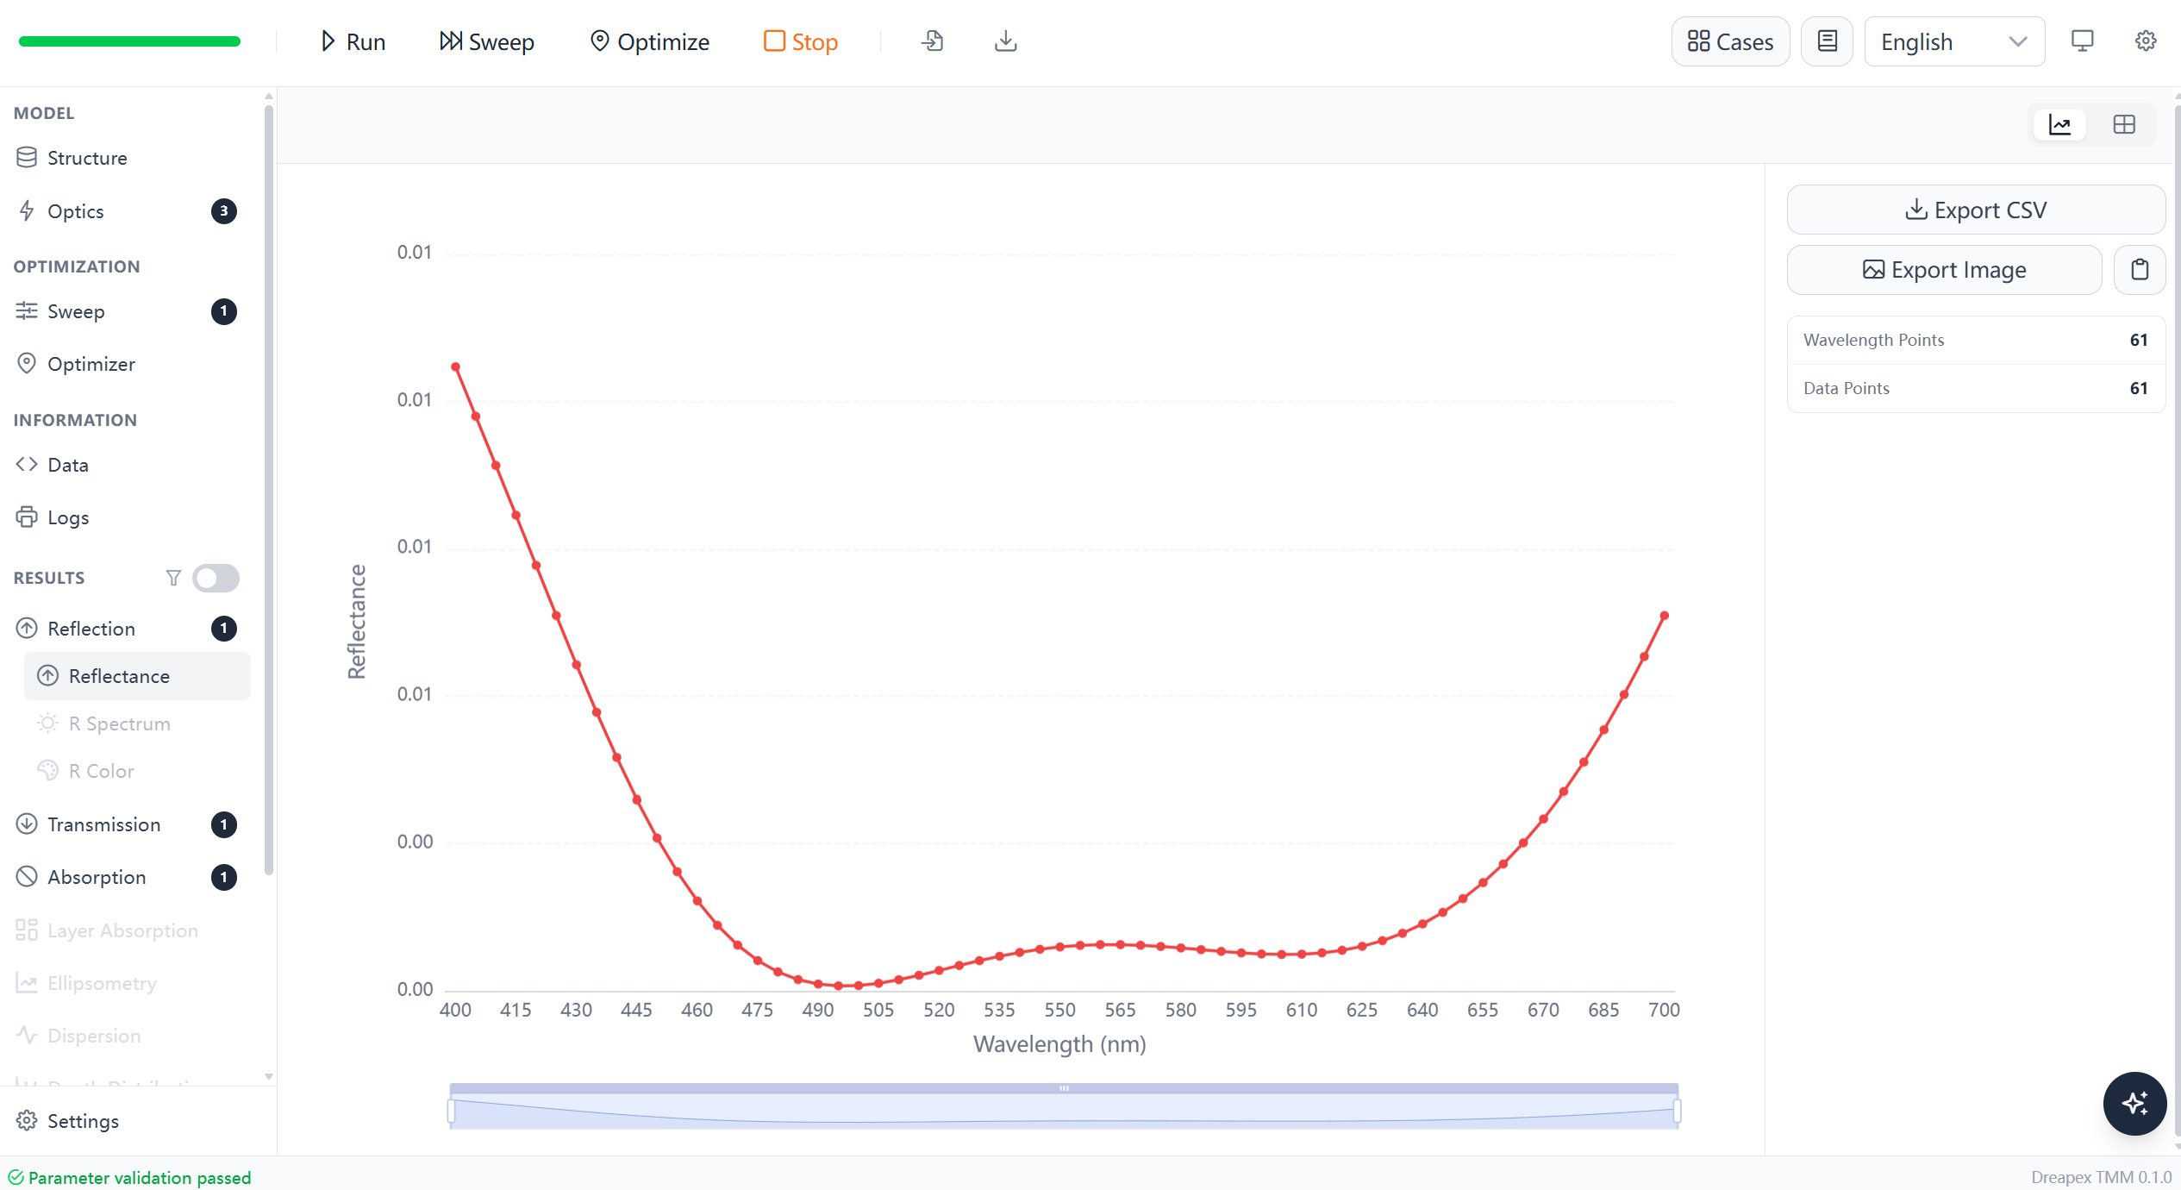Expand the Absorption results group

[x=126, y=877]
